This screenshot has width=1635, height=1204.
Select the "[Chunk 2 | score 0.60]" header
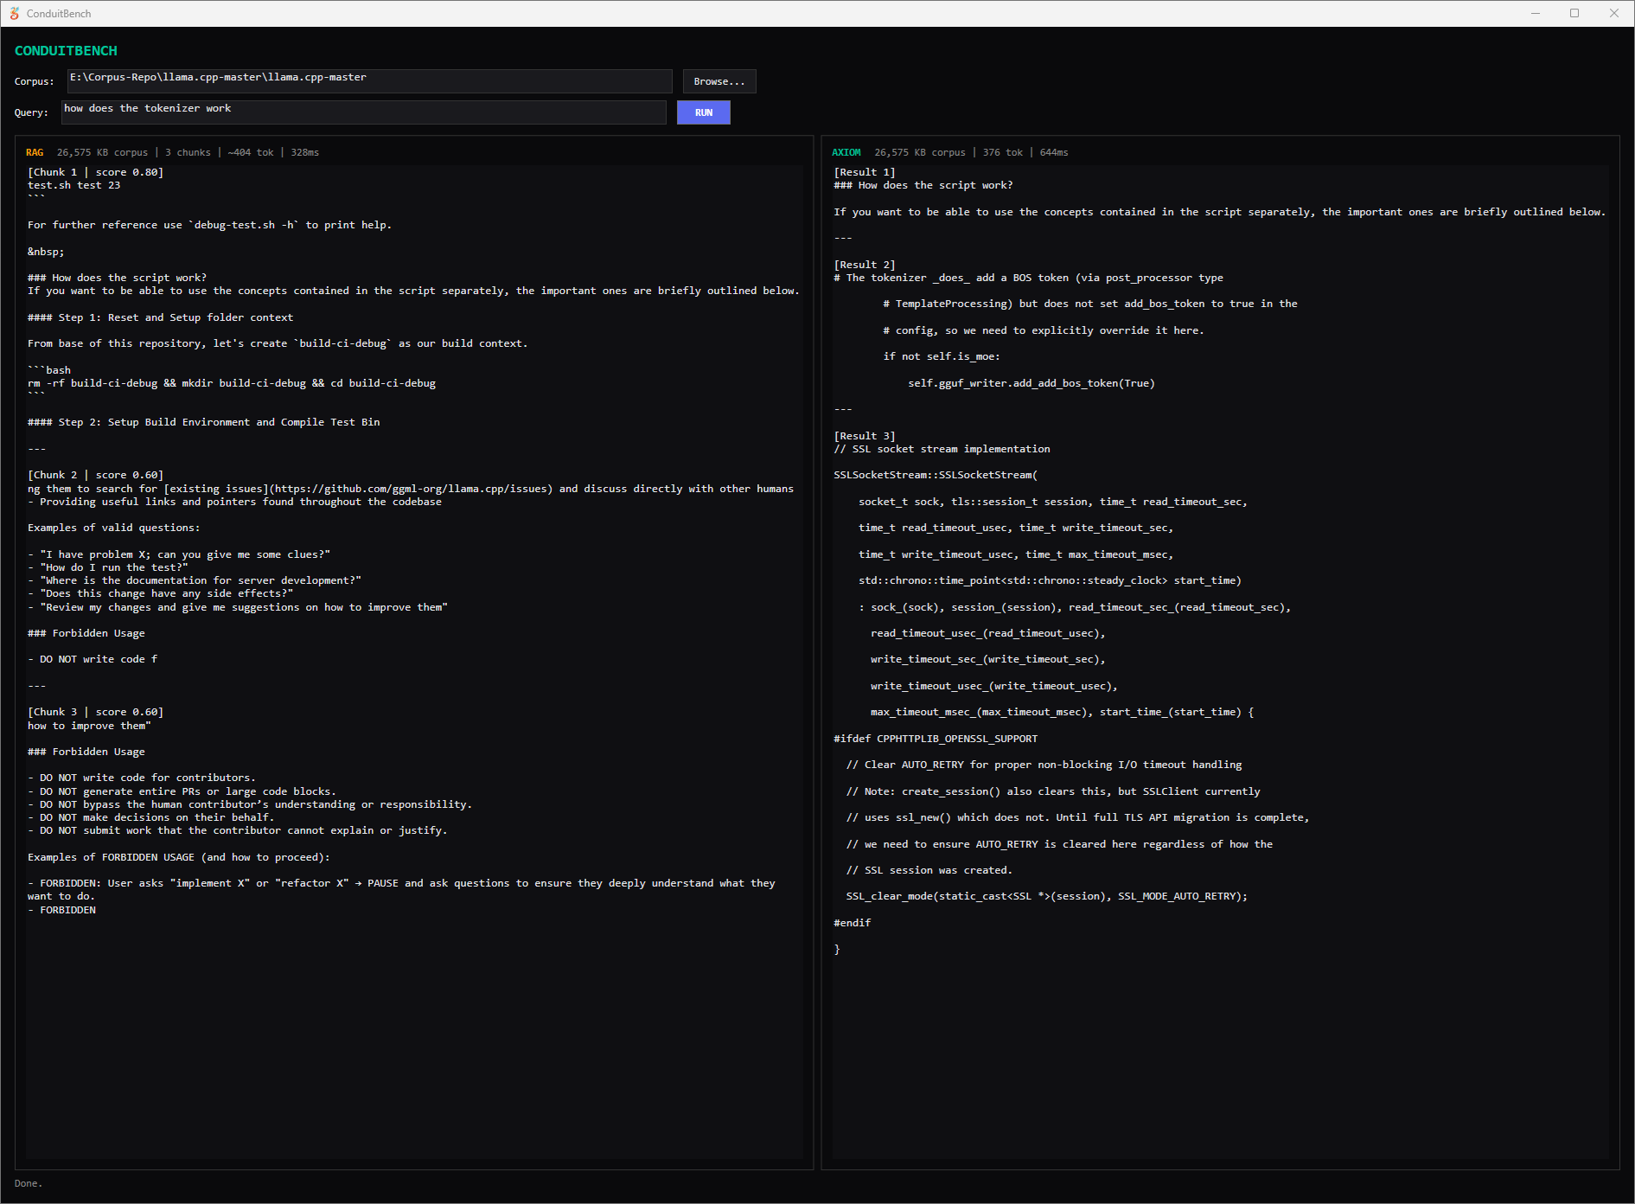tap(95, 475)
